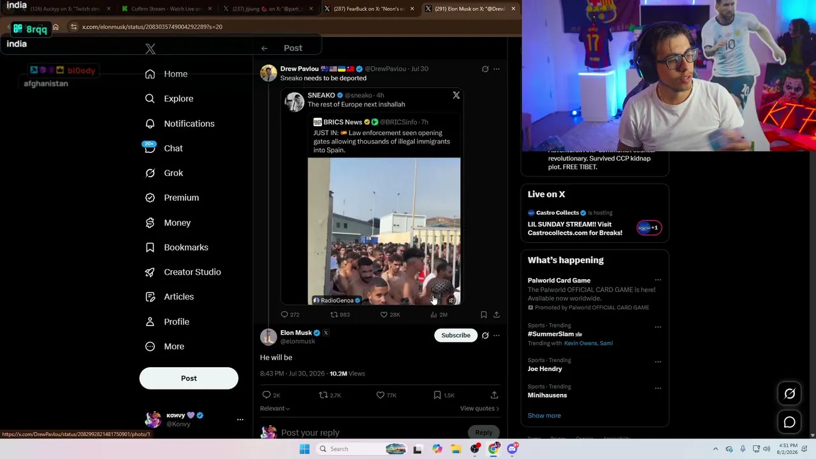816x459 pixels.
Task: Open the video thumbnail in the quoted post
Action: tap(384, 231)
